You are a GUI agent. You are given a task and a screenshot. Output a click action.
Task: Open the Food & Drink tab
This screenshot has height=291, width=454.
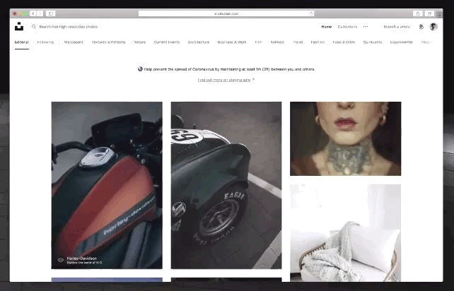click(x=344, y=42)
